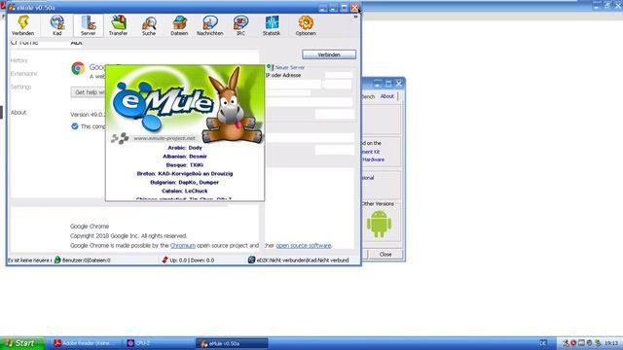Image resolution: width=623 pixels, height=350 pixels.
Task: Open the Chromium hyperlink
Action: [x=183, y=246]
